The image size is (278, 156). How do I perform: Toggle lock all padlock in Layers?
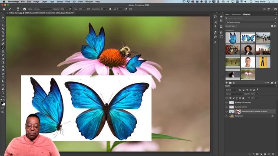pos(243,98)
